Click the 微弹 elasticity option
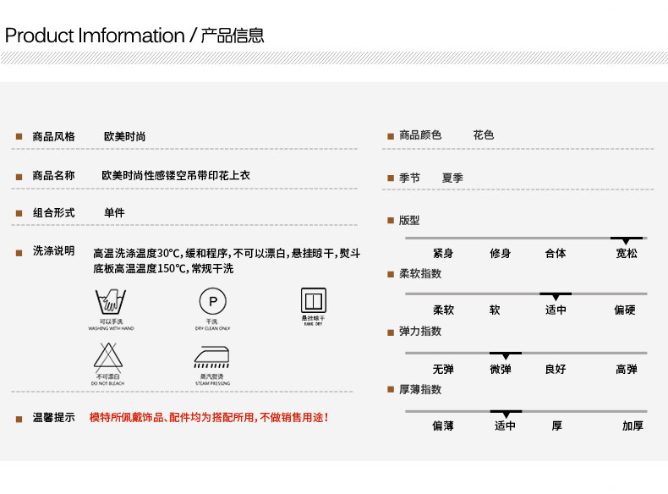Screen dimensions: 668x494 coord(501,369)
